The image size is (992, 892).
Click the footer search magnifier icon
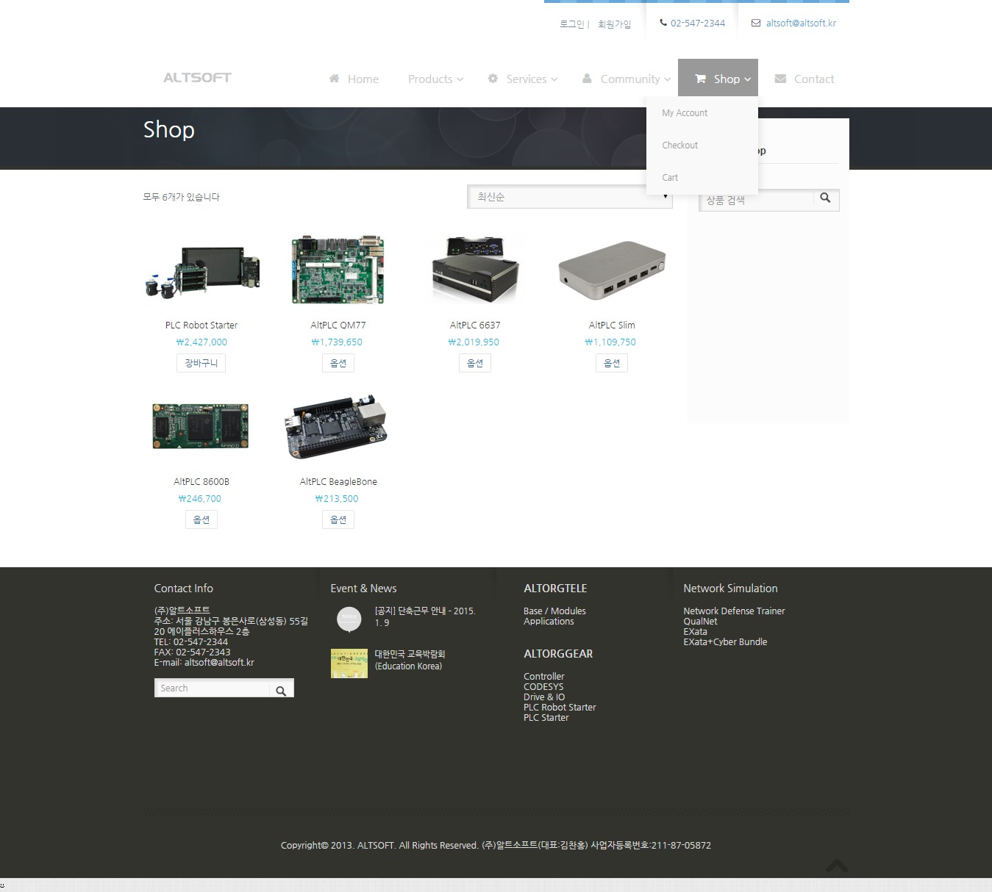click(x=281, y=691)
